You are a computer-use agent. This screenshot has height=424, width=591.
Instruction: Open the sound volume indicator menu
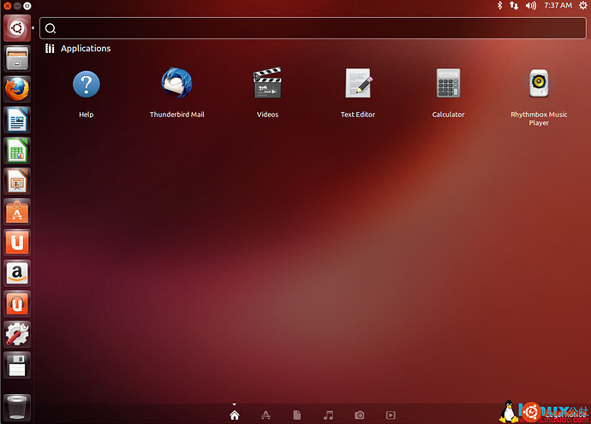tap(531, 5)
